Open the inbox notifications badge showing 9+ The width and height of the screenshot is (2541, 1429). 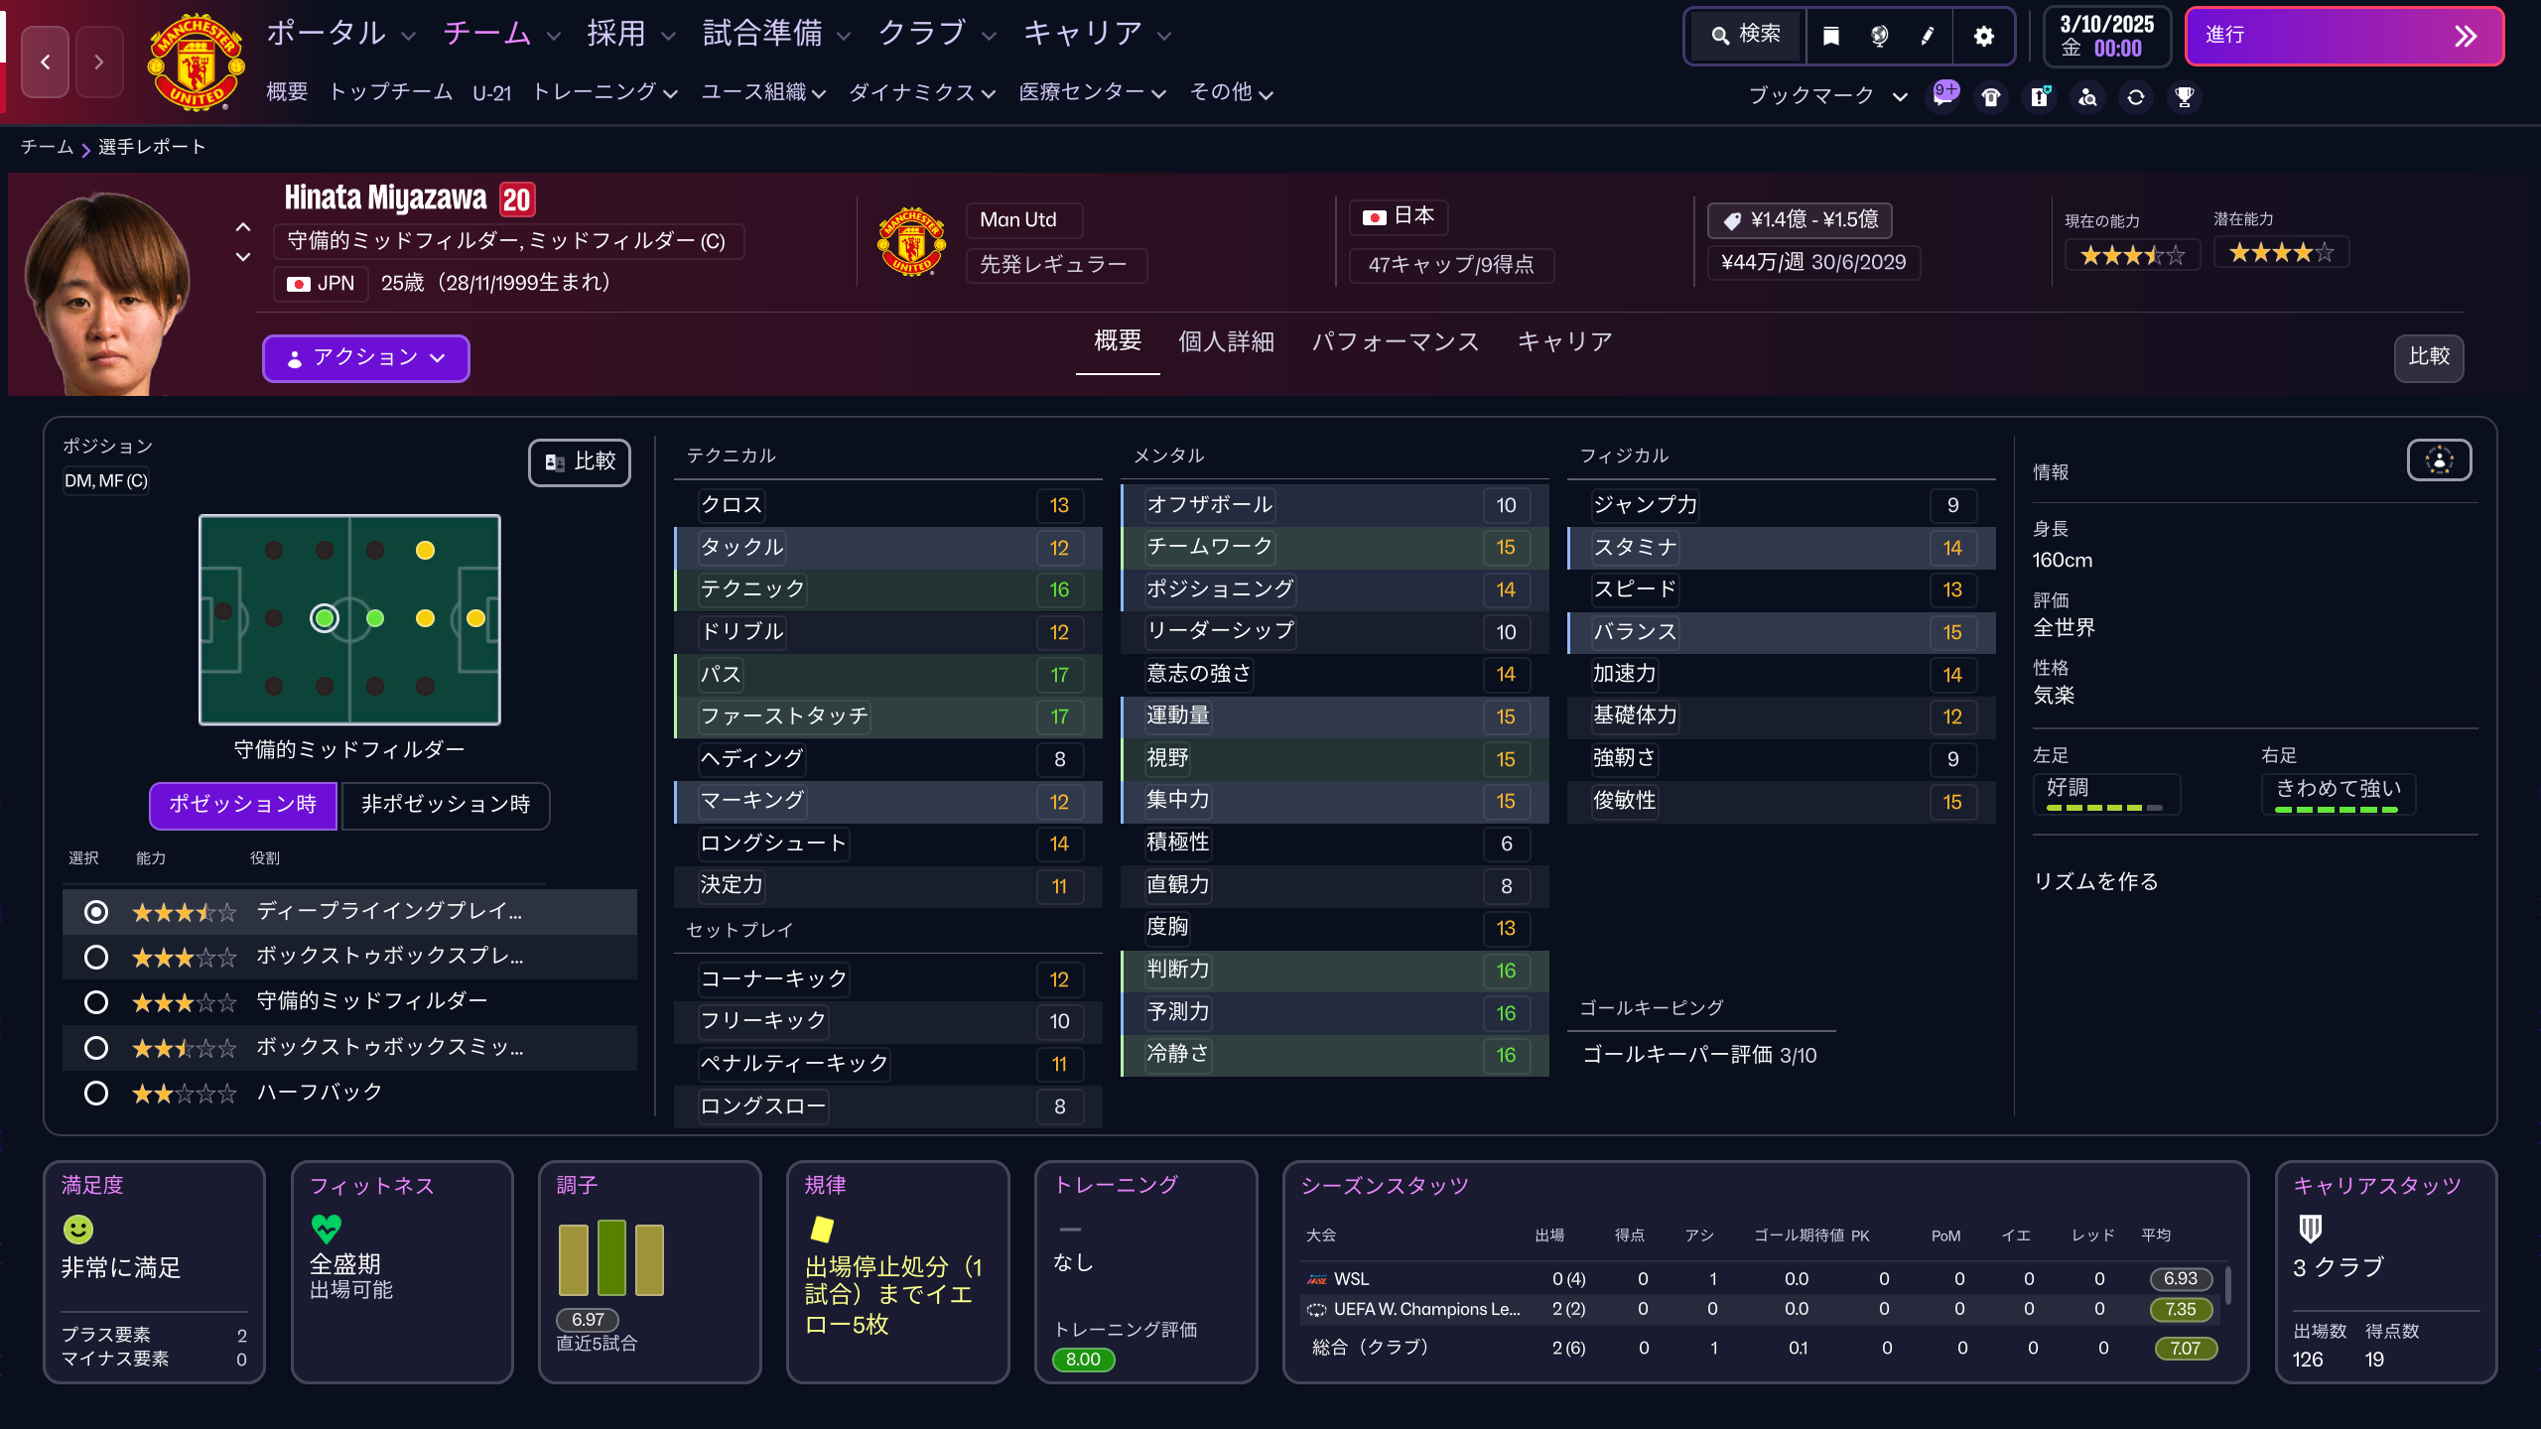click(x=1944, y=96)
